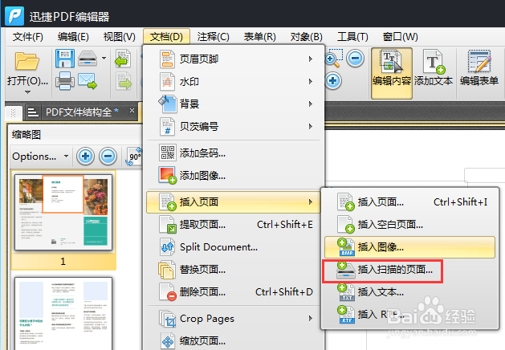Click the printer icon
Viewport: 505px width, 350px height.
click(65, 80)
